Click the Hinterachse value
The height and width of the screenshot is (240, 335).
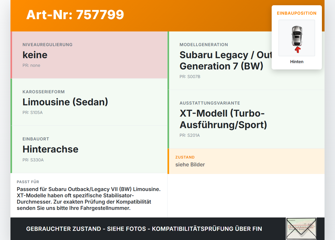51,149
